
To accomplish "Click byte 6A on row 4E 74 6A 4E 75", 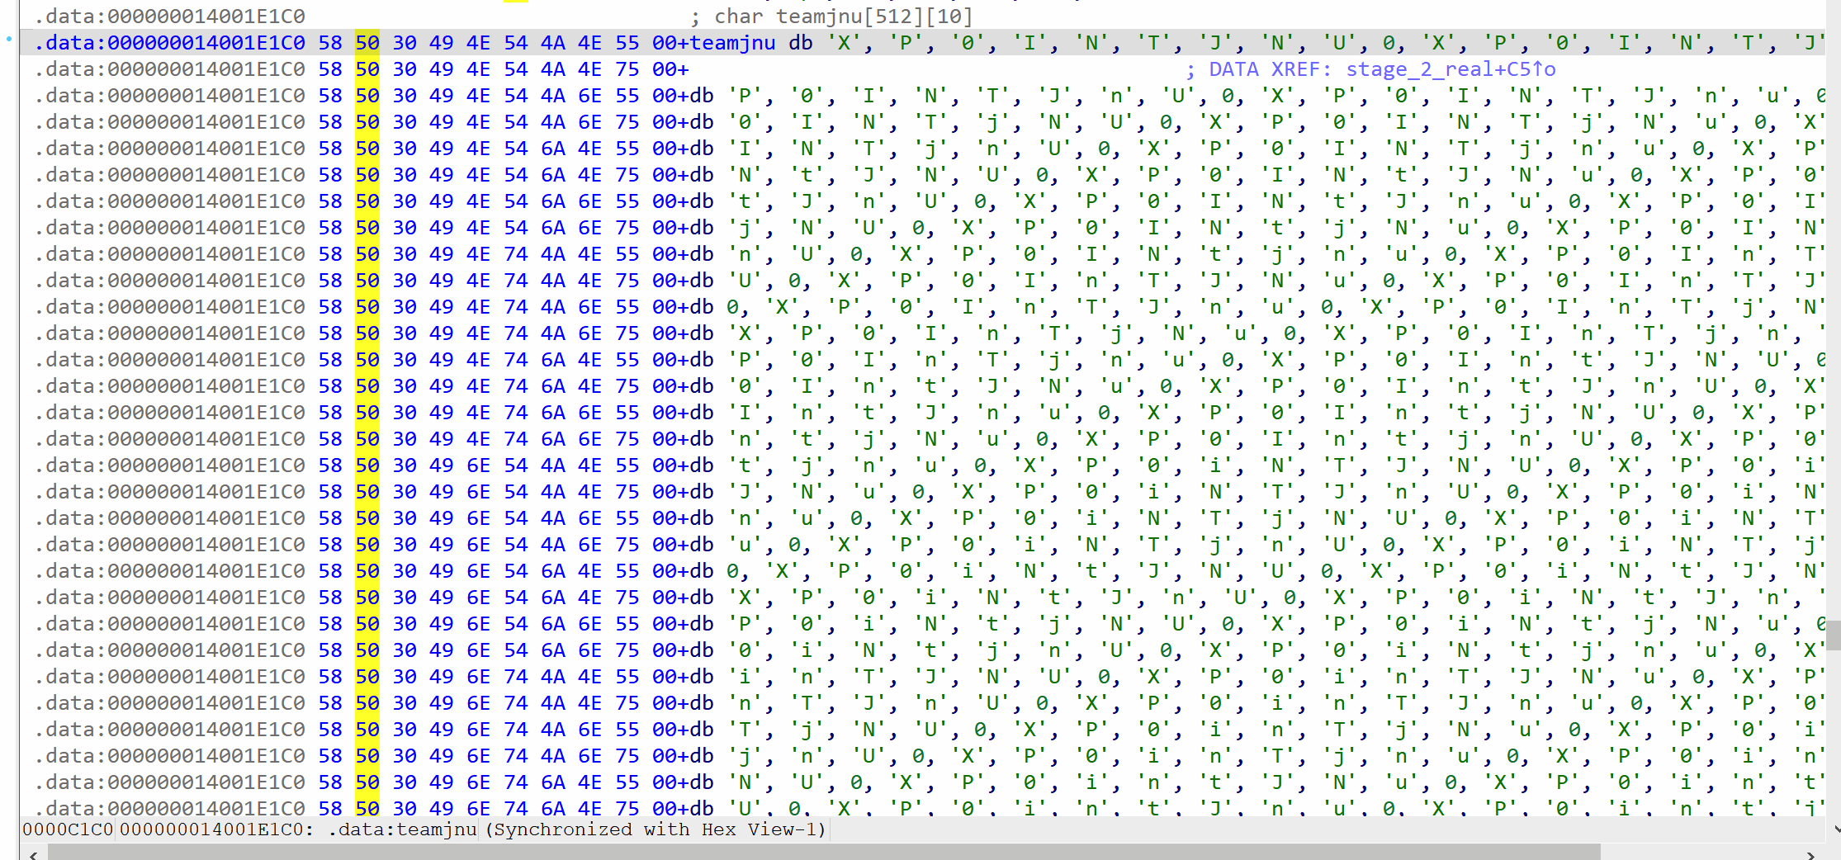I will 552,386.
